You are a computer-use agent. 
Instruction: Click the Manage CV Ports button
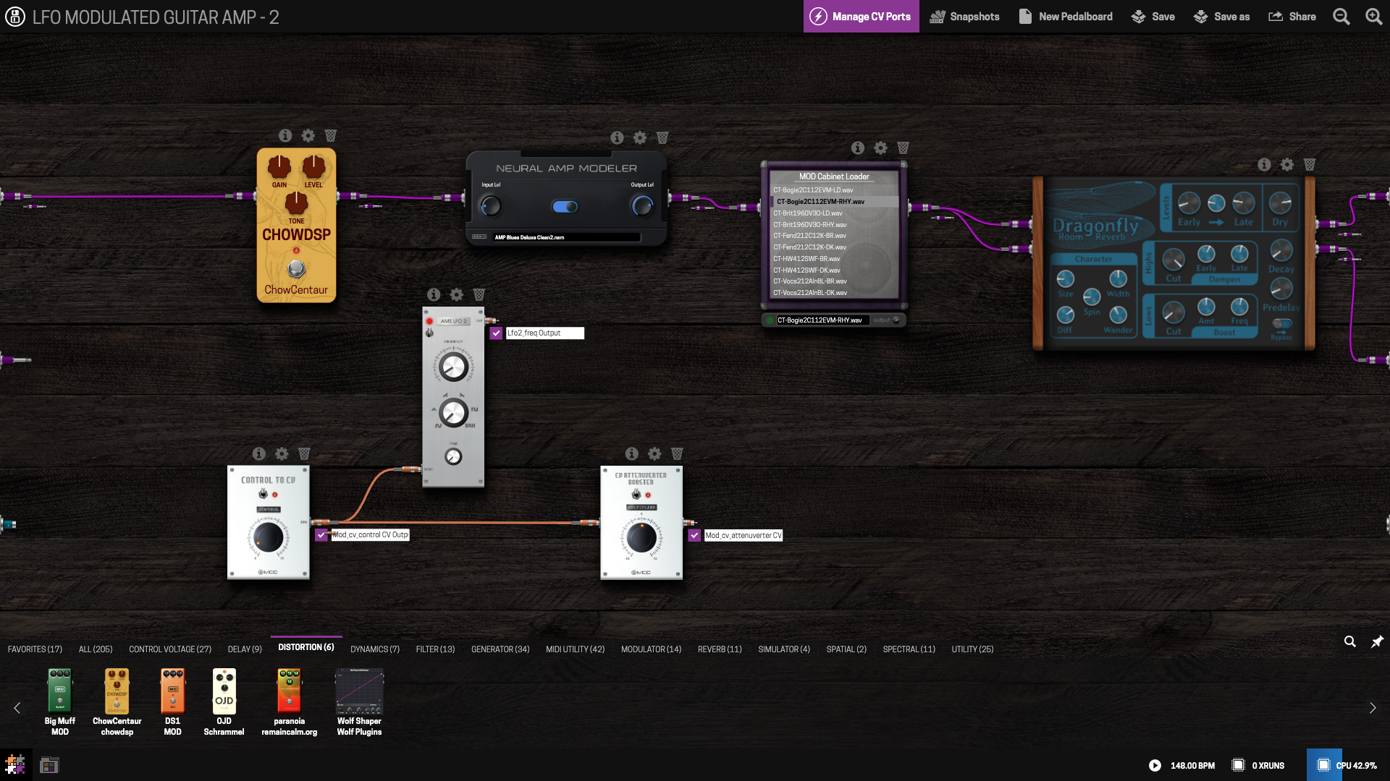click(x=861, y=17)
